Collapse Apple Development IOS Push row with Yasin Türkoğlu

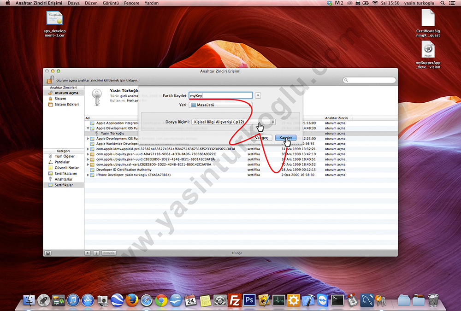click(x=88, y=129)
